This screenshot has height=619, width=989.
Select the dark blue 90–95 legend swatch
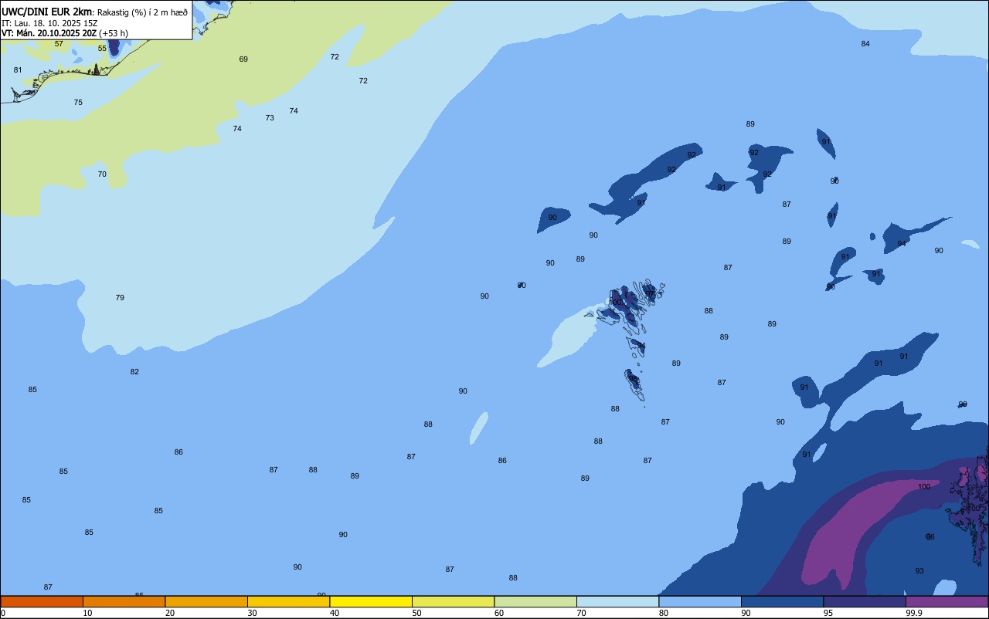782,601
